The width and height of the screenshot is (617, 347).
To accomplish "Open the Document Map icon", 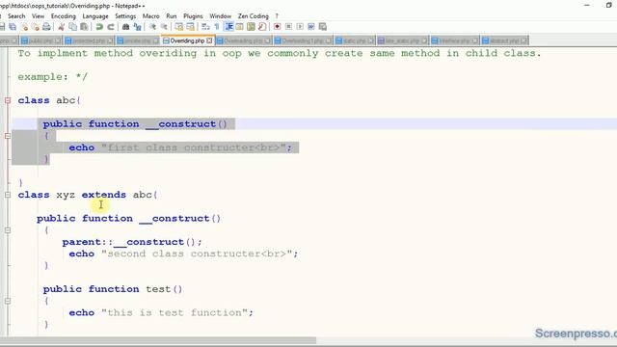I will click(x=251, y=27).
